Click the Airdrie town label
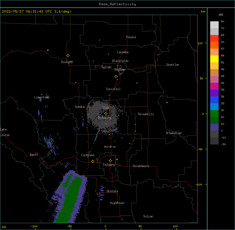This screenshot has height=230, width=235. pyautogui.click(x=110, y=147)
